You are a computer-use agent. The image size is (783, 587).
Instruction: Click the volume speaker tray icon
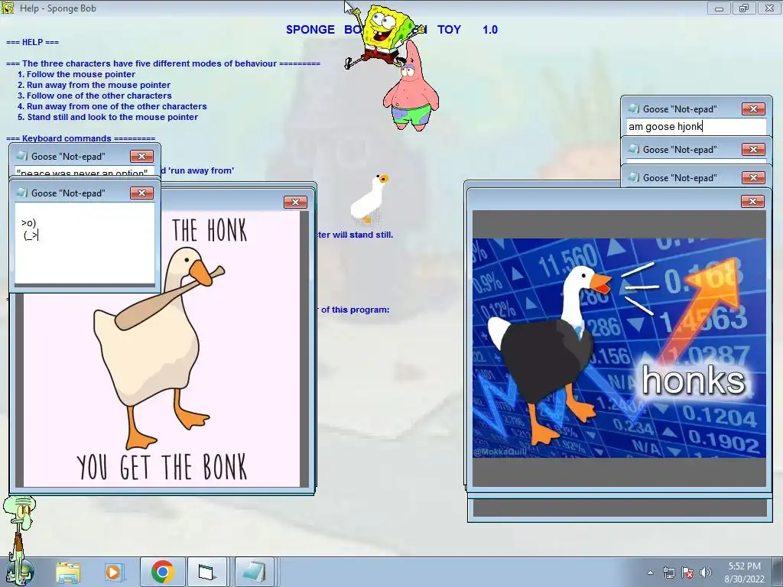tap(706, 572)
